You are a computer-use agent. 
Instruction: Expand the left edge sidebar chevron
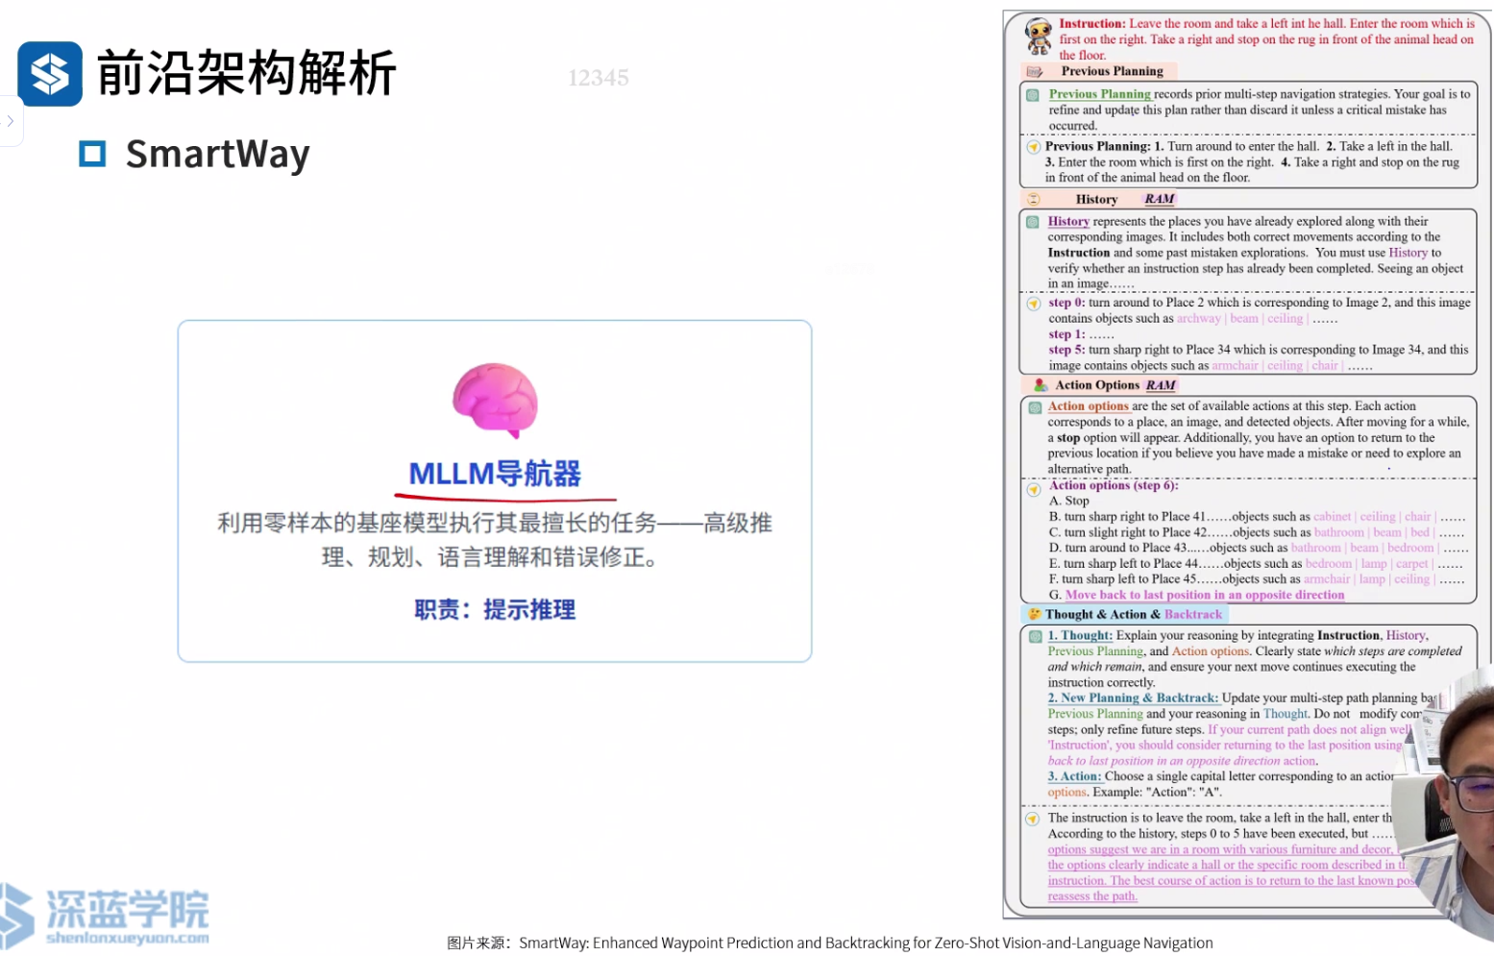click(x=11, y=121)
